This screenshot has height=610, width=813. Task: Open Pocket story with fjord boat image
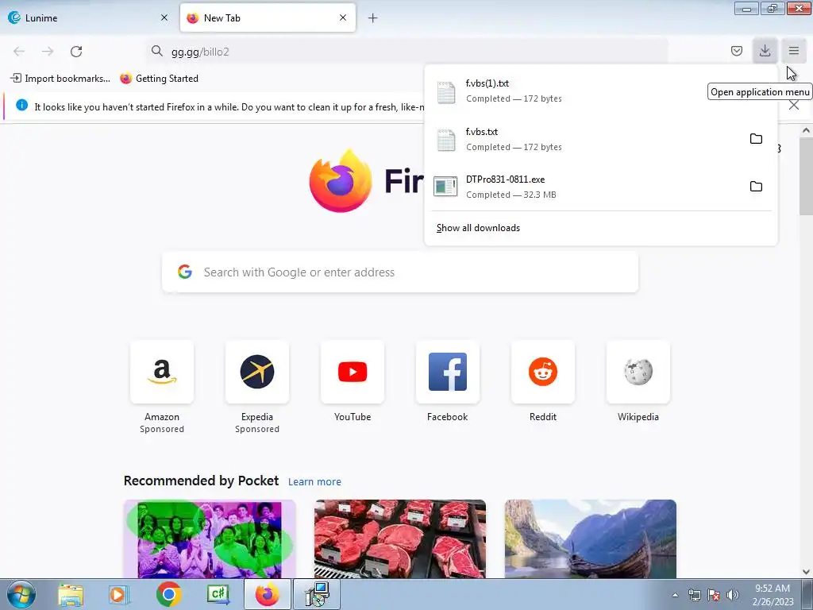coord(591,539)
